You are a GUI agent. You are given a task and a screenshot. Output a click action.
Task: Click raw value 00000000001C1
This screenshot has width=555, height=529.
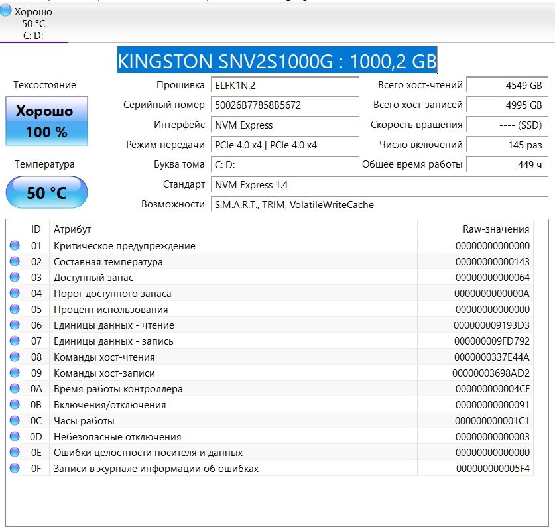click(492, 421)
